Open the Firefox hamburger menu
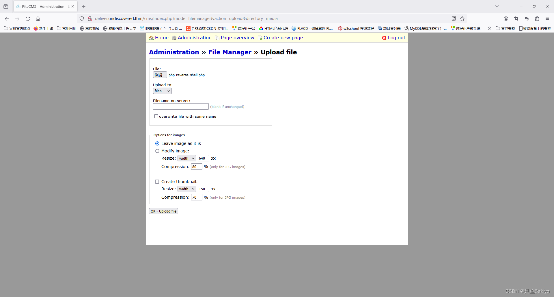The height and width of the screenshot is (297, 554). point(547,19)
